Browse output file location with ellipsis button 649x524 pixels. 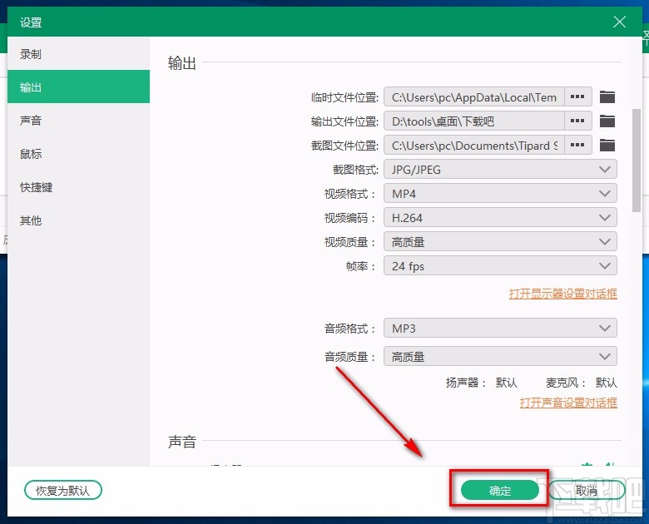tap(577, 121)
